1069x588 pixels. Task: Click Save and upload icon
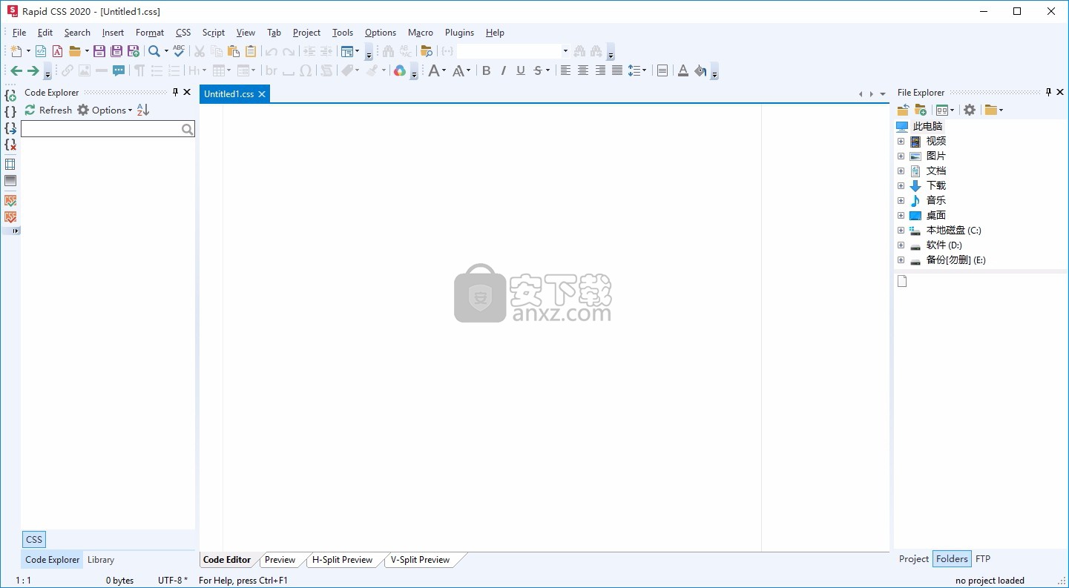[134, 51]
